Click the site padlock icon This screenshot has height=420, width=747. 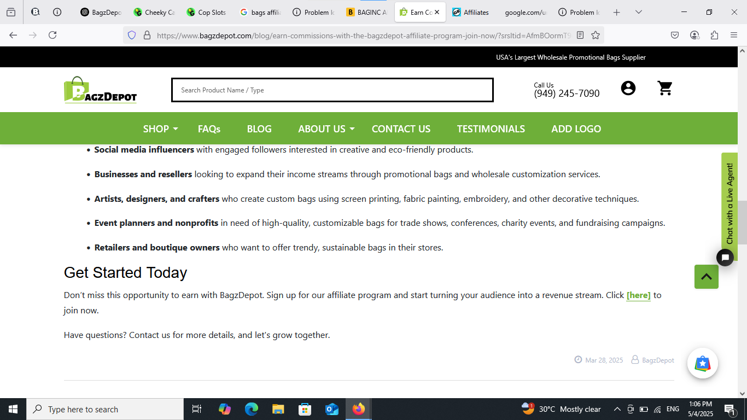click(147, 35)
